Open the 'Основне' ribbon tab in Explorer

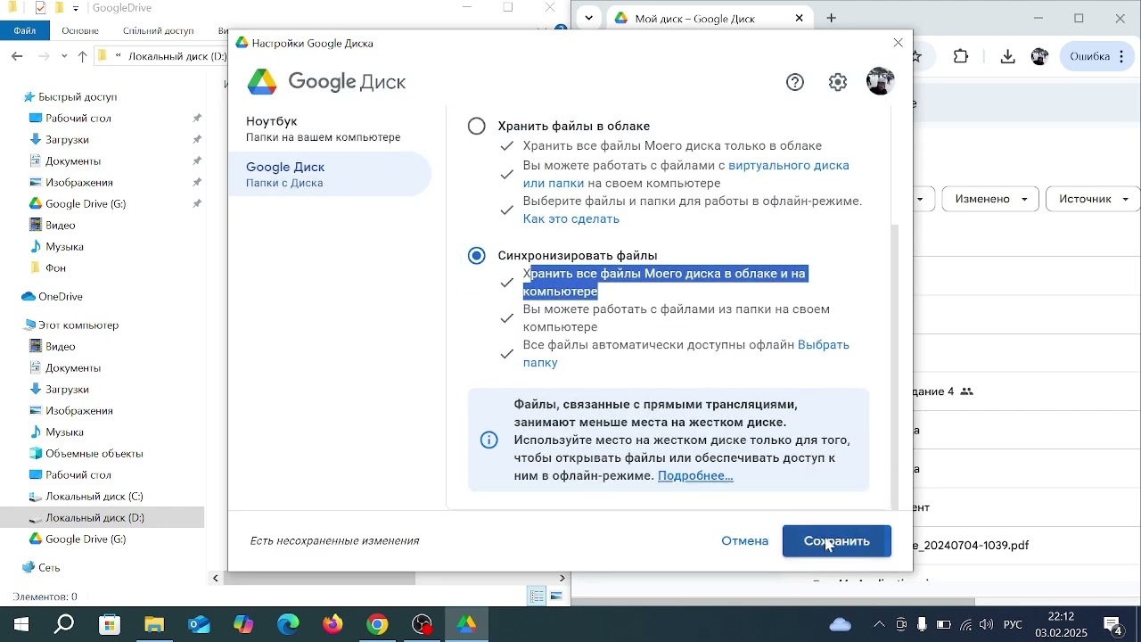pos(80,30)
